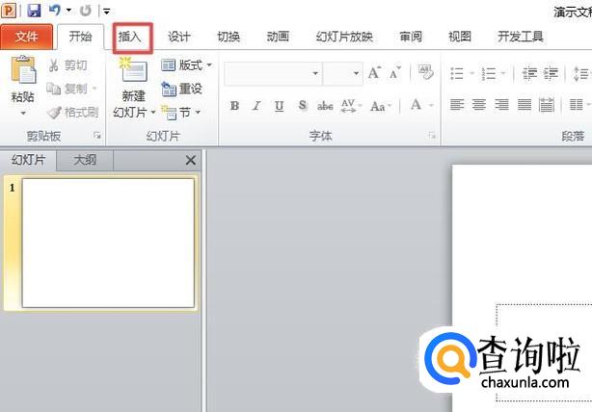Screen dimensions: 592x412
Task: Open the 文件 (File) tab
Action: pos(26,37)
